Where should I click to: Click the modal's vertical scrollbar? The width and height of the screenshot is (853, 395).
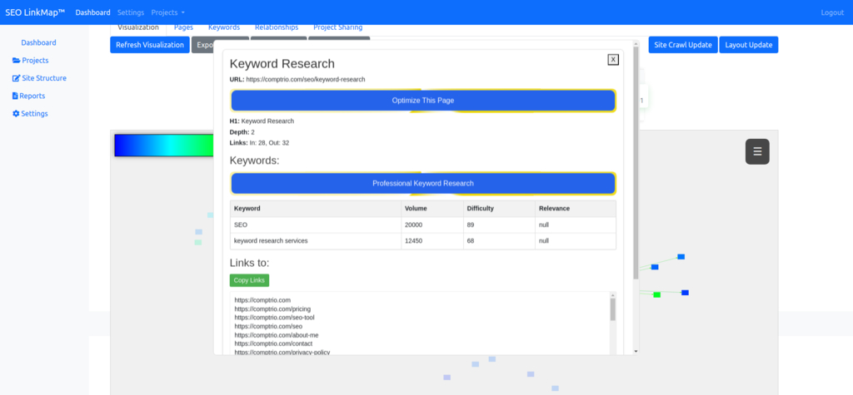tap(636, 163)
